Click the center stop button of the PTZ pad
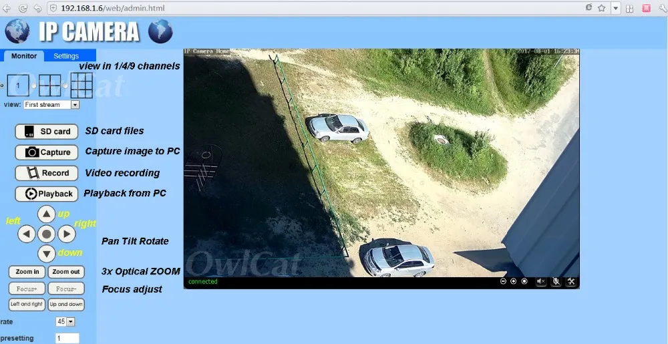Viewport: 668px width, 344px height. pyautogui.click(x=47, y=234)
